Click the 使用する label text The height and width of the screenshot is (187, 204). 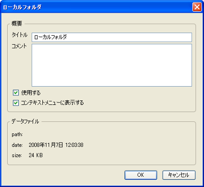tap(31, 93)
